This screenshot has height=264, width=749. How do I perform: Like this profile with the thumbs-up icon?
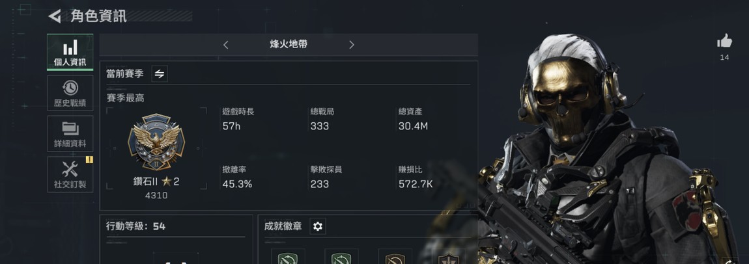click(x=724, y=42)
